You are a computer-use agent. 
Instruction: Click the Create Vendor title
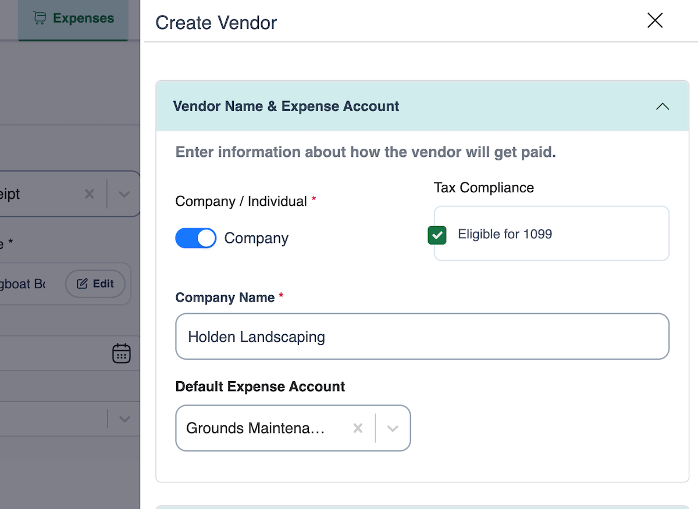216,23
